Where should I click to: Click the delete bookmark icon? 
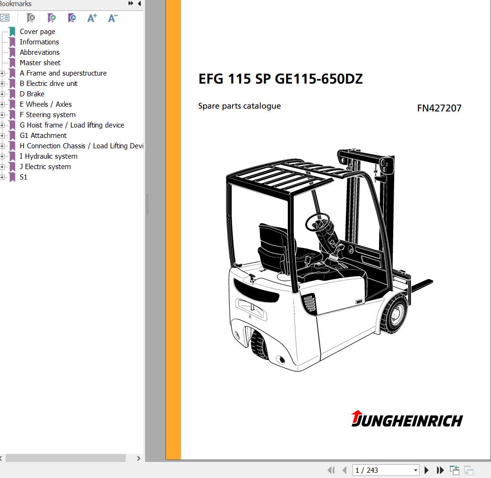pyautogui.click(x=31, y=18)
